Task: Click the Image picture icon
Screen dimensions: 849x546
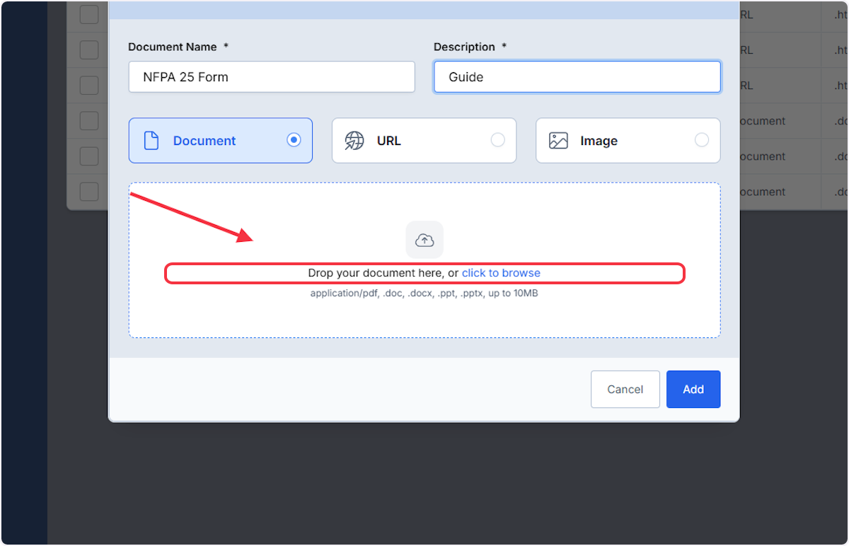Action: [x=558, y=141]
